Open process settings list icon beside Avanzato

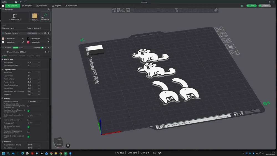coord(45,47)
